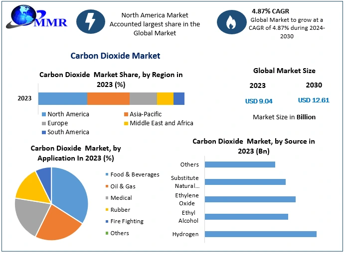Click the Asia-Pacific legend square
Screen dimensions: 346x255
click(126, 114)
